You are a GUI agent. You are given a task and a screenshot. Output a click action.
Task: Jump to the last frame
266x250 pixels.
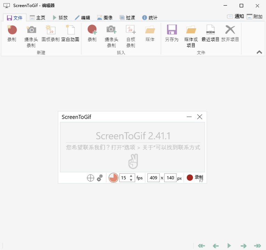click(x=258, y=246)
